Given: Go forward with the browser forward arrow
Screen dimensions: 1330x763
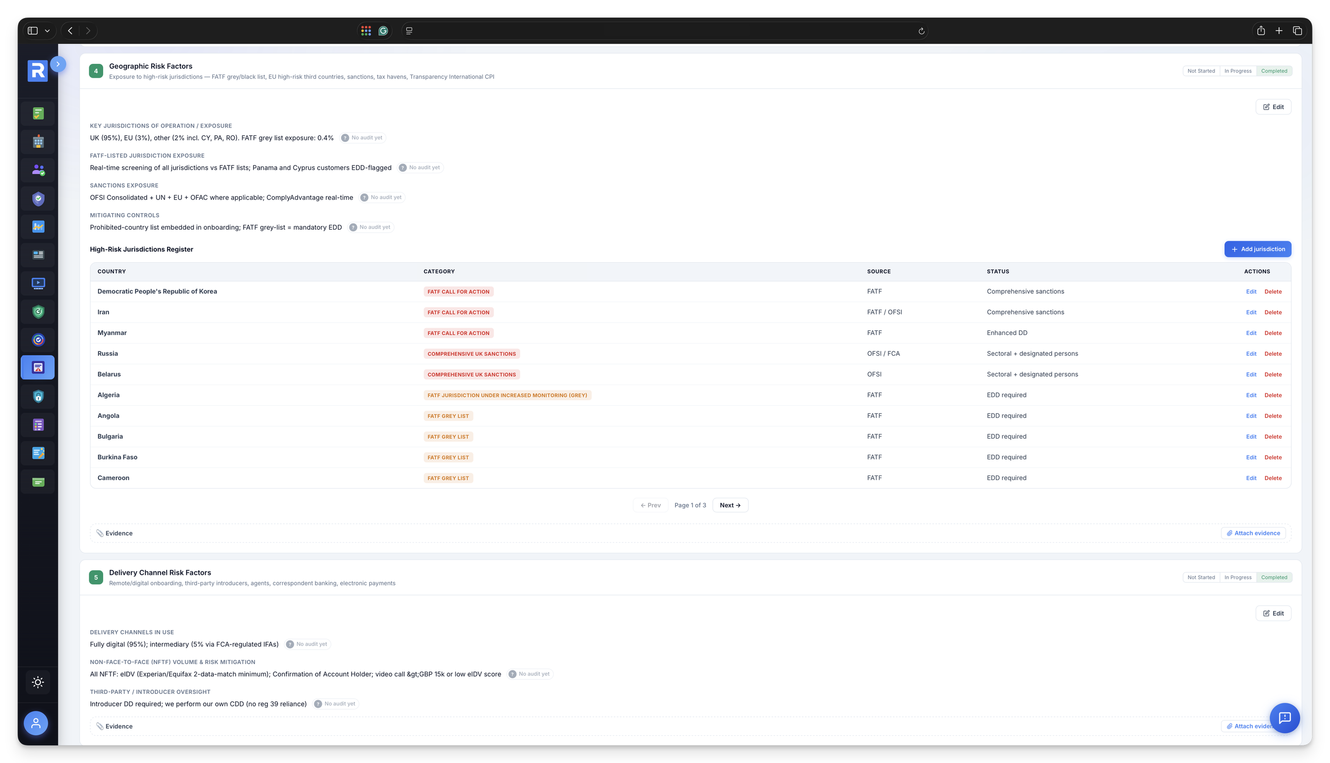Looking at the screenshot, I should pos(88,31).
